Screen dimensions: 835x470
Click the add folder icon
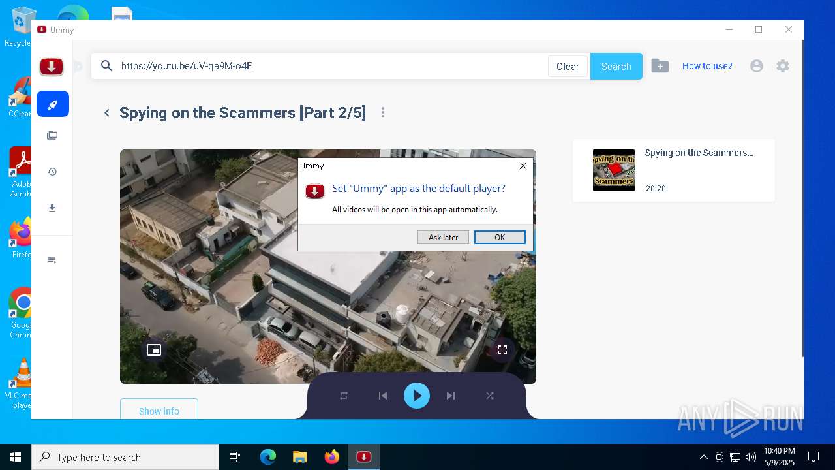coord(660,66)
